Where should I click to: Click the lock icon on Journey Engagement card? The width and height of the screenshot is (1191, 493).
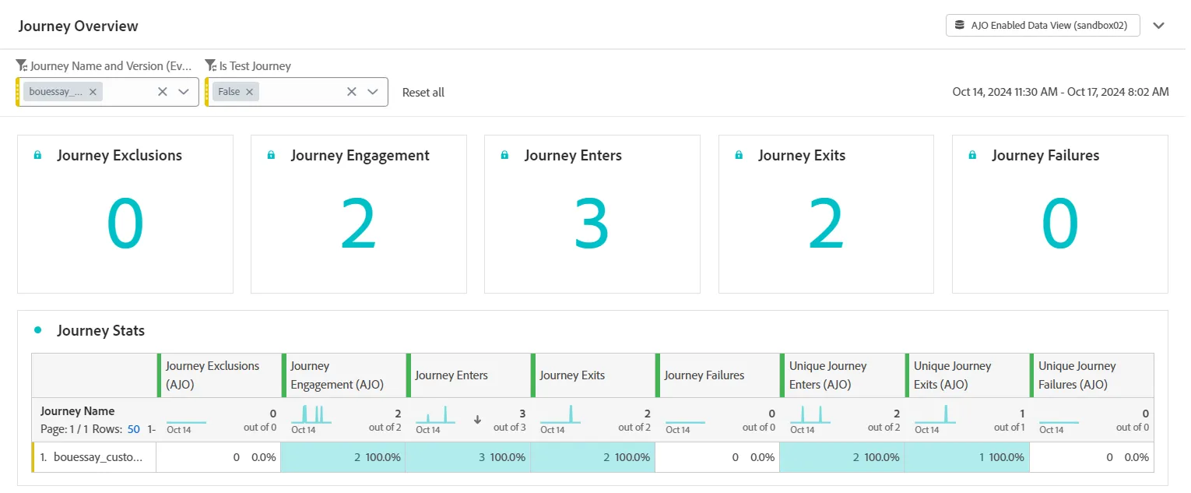271,156
